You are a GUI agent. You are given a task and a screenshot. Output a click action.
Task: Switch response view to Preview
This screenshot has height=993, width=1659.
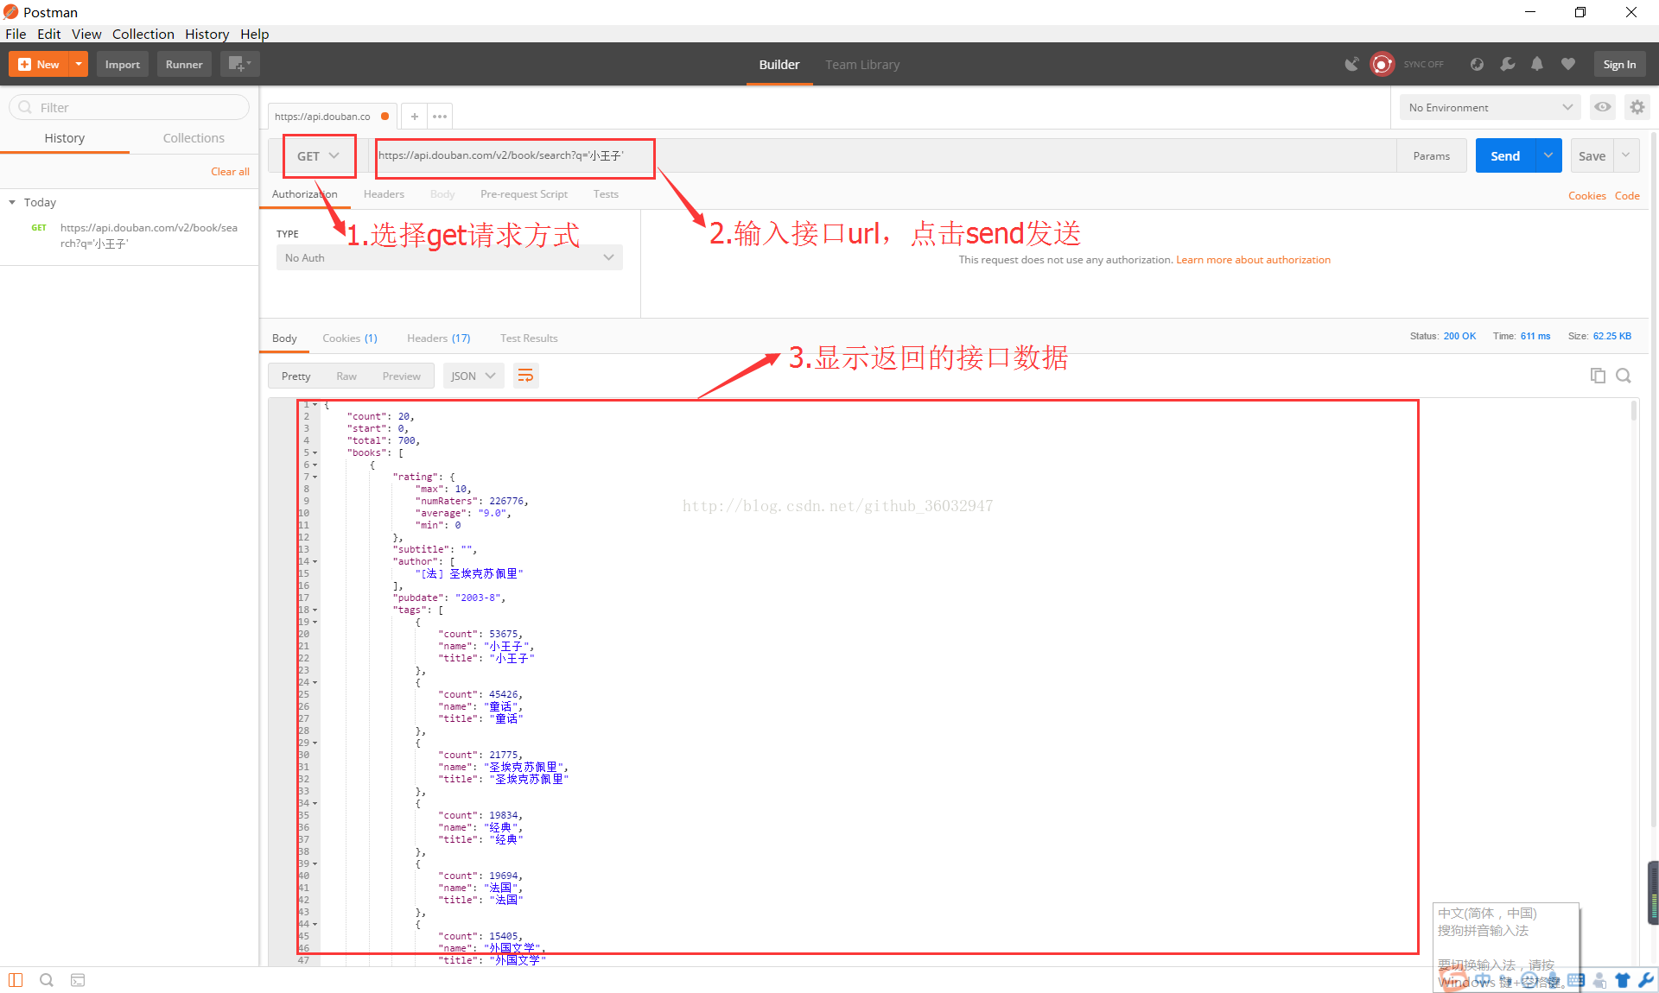click(x=402, y=376)
